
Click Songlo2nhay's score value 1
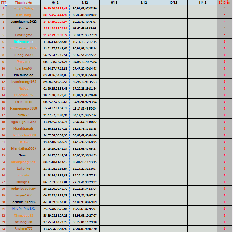[x=225, y=8]
